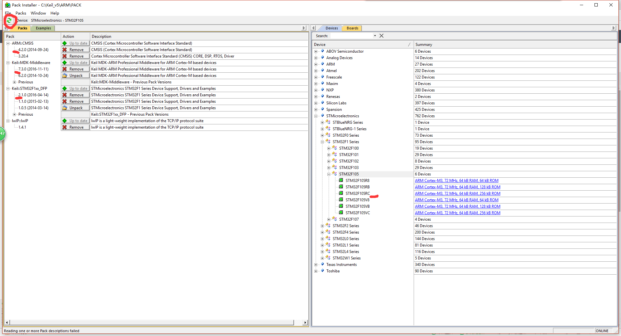
Task: Click the Remove icon for MDK-Middleware 7.3.0
Action: (x=65, y=69)
